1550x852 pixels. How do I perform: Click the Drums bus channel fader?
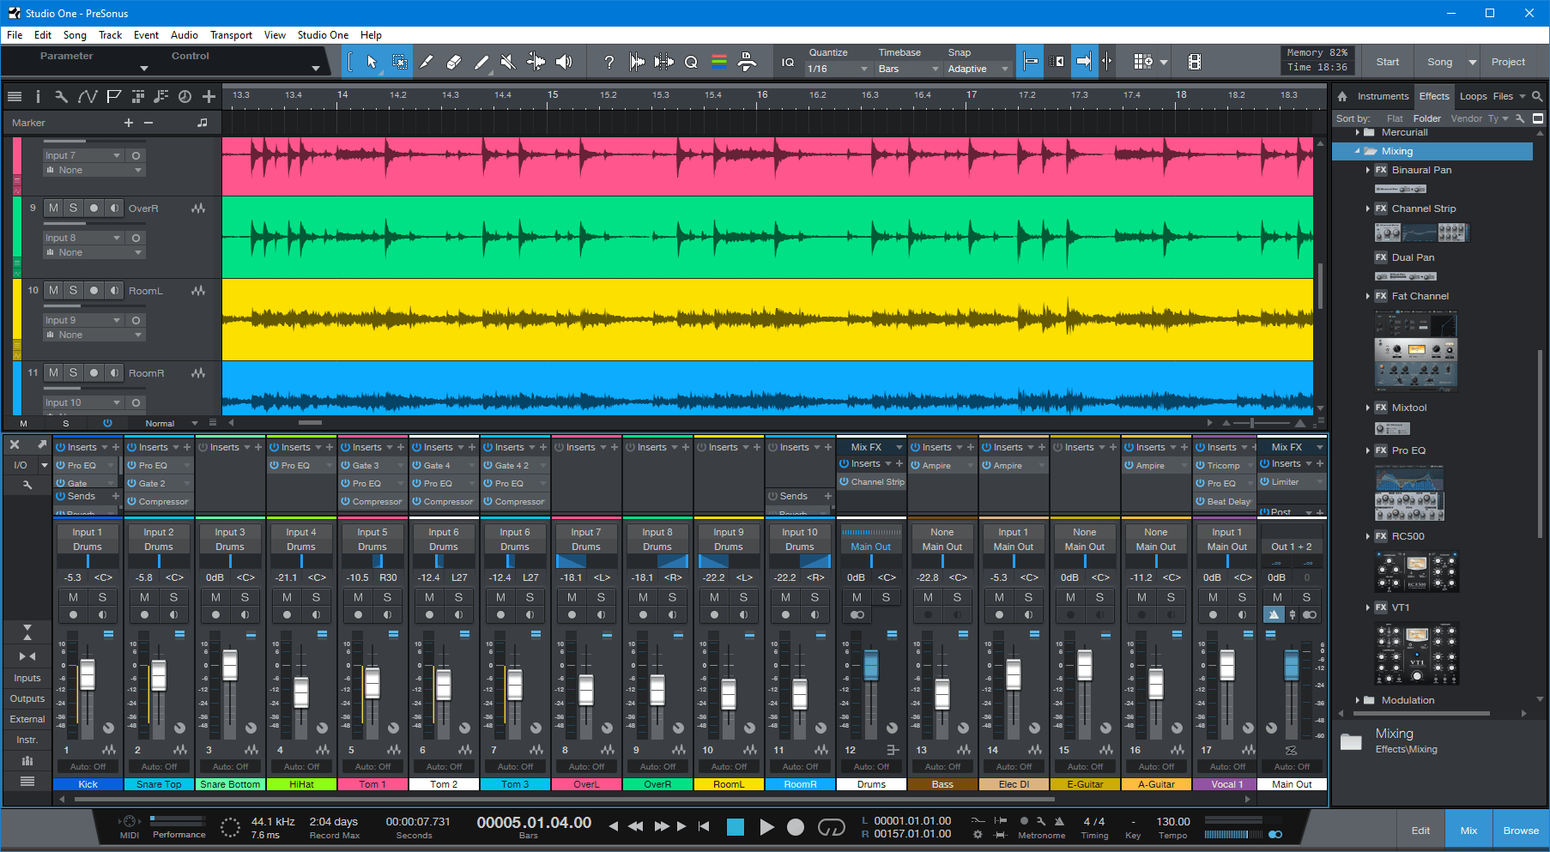[871, 665]
